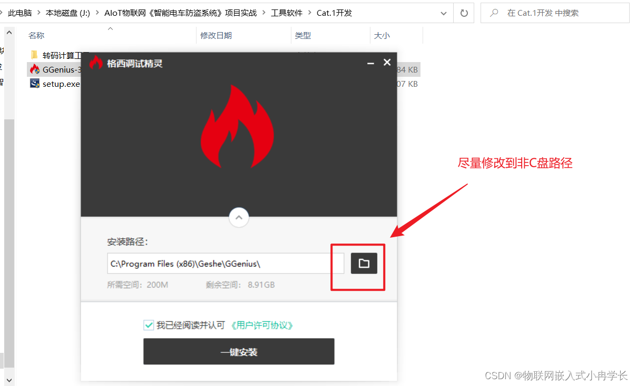Viewport: 636px width, 386px height.
Task: Expand the chevron after 工具软件 breadcrumb
Action: pos(310,13)
